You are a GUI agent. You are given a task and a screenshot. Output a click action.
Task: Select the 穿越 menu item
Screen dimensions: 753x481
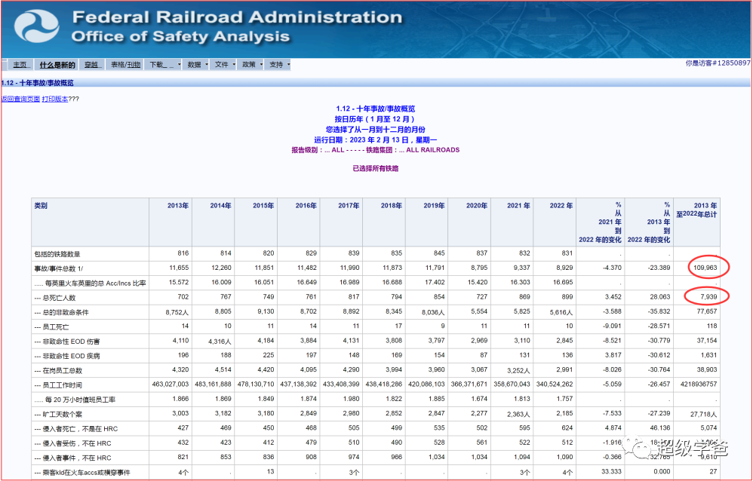pyautogui.click(x=91, y=64)
